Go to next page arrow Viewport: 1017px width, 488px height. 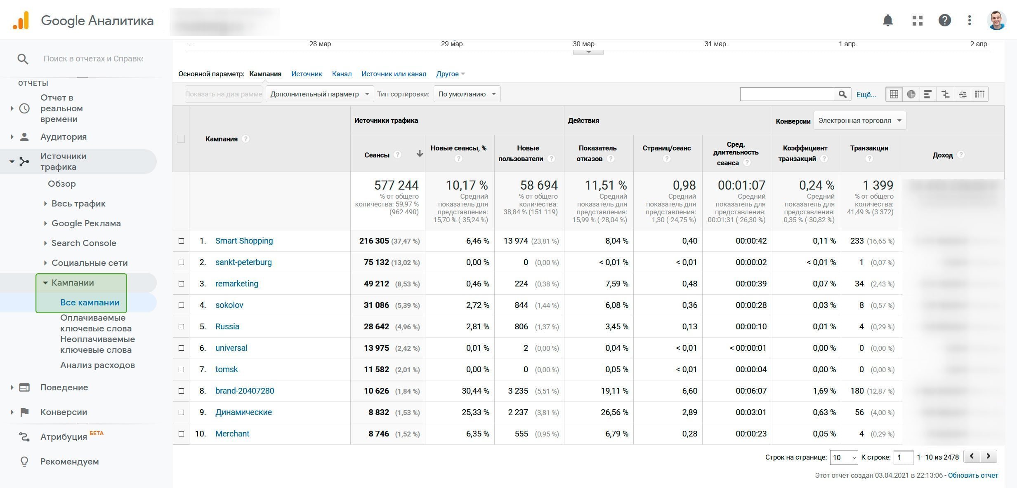[x=989, y=456]
